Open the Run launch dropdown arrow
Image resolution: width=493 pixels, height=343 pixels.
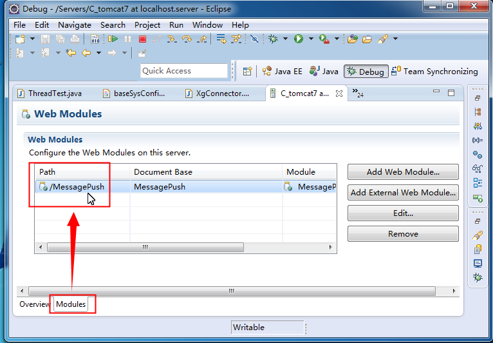(311, 39)
